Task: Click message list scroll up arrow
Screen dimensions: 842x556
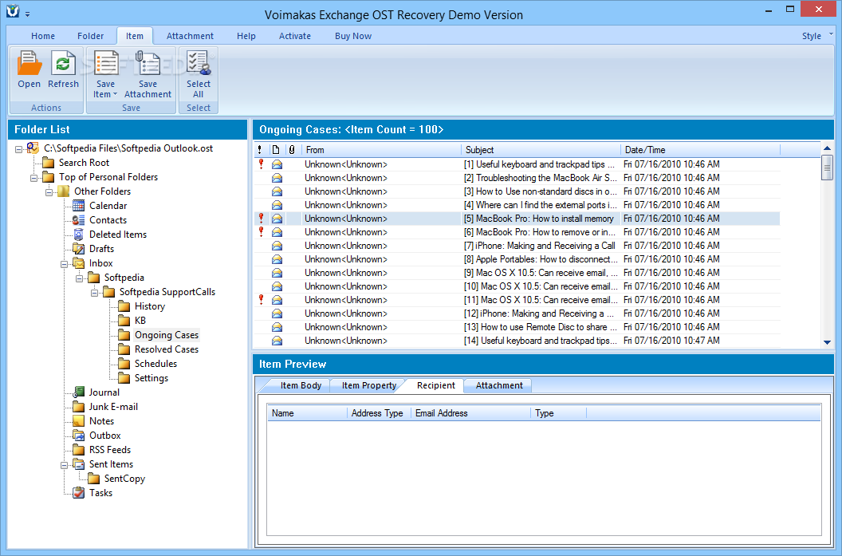Action: coord(827,148)
